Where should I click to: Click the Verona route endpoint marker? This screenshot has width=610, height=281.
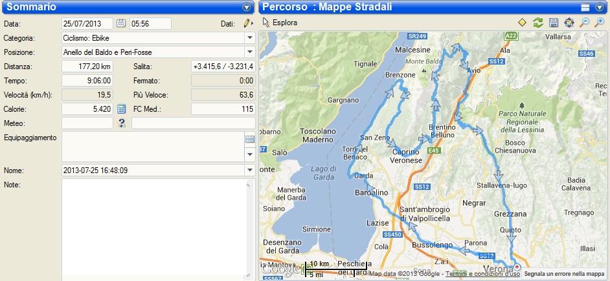517,267
